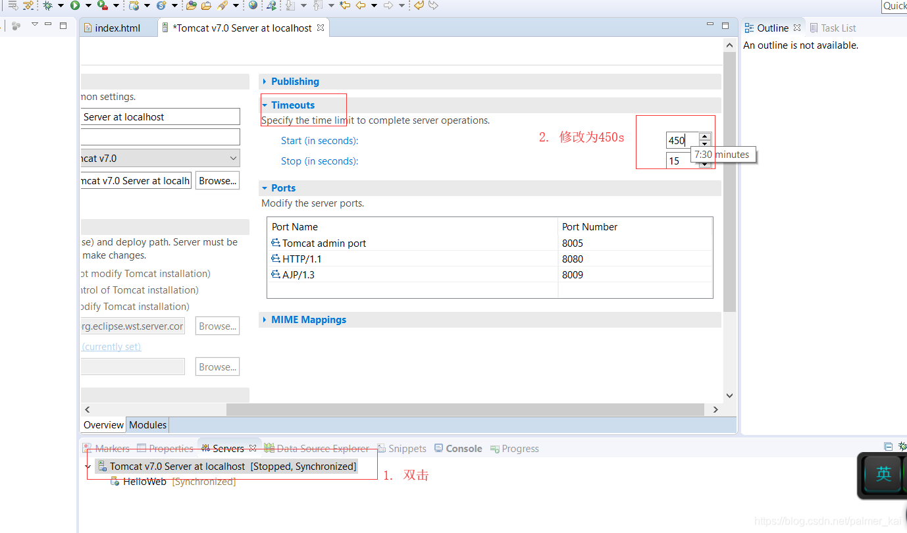Open the Search dropdown arrow
Viewport: 907px width, 533px height.
[x=236, y=6]
